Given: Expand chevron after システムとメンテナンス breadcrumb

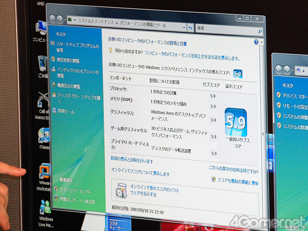Looking at the screenshot, I should (116, 22).
